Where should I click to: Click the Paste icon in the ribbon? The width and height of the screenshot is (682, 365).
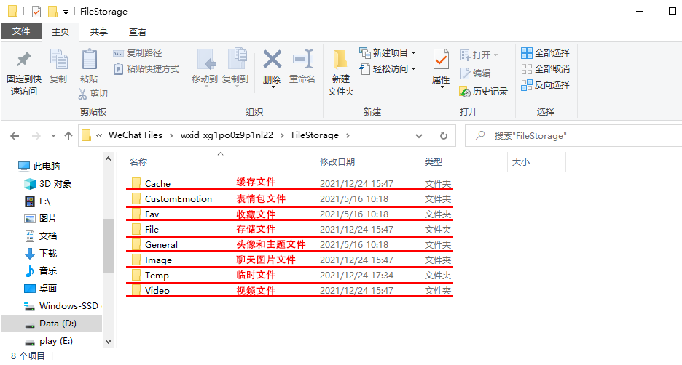[x=89, y=60]
